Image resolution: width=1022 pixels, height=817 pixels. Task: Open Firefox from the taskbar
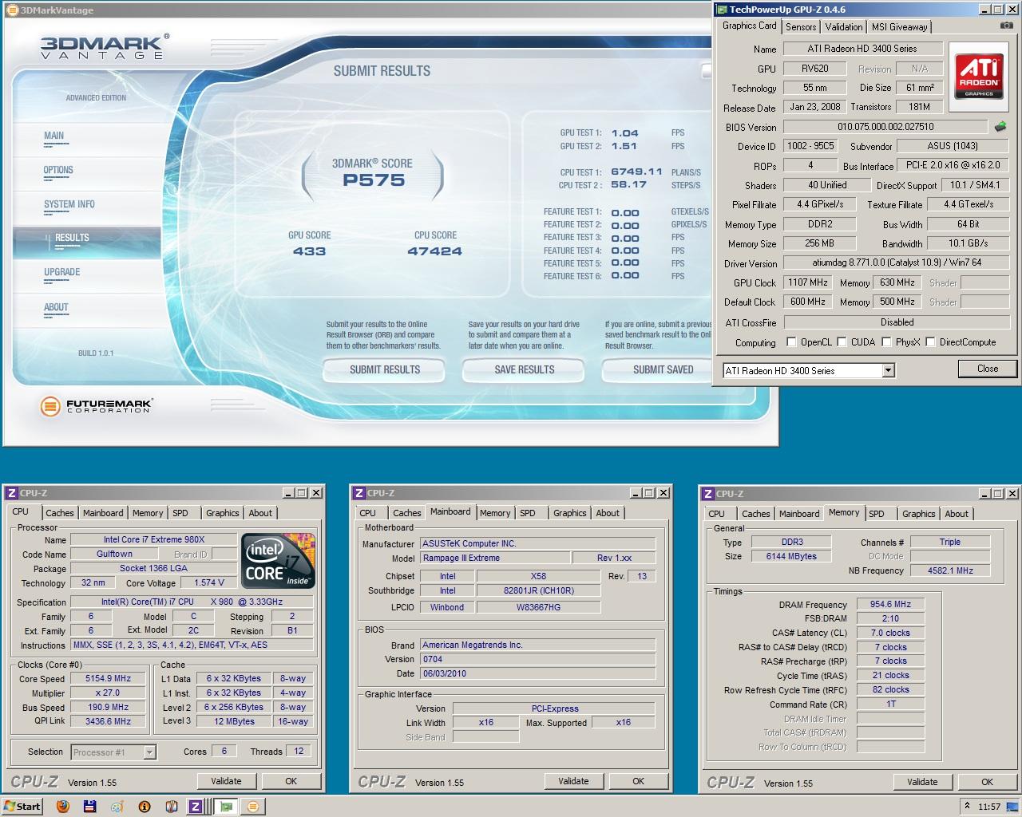tap(63, 806)
